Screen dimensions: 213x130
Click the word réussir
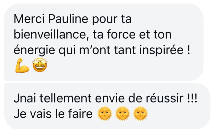click(x=165, y=98)
